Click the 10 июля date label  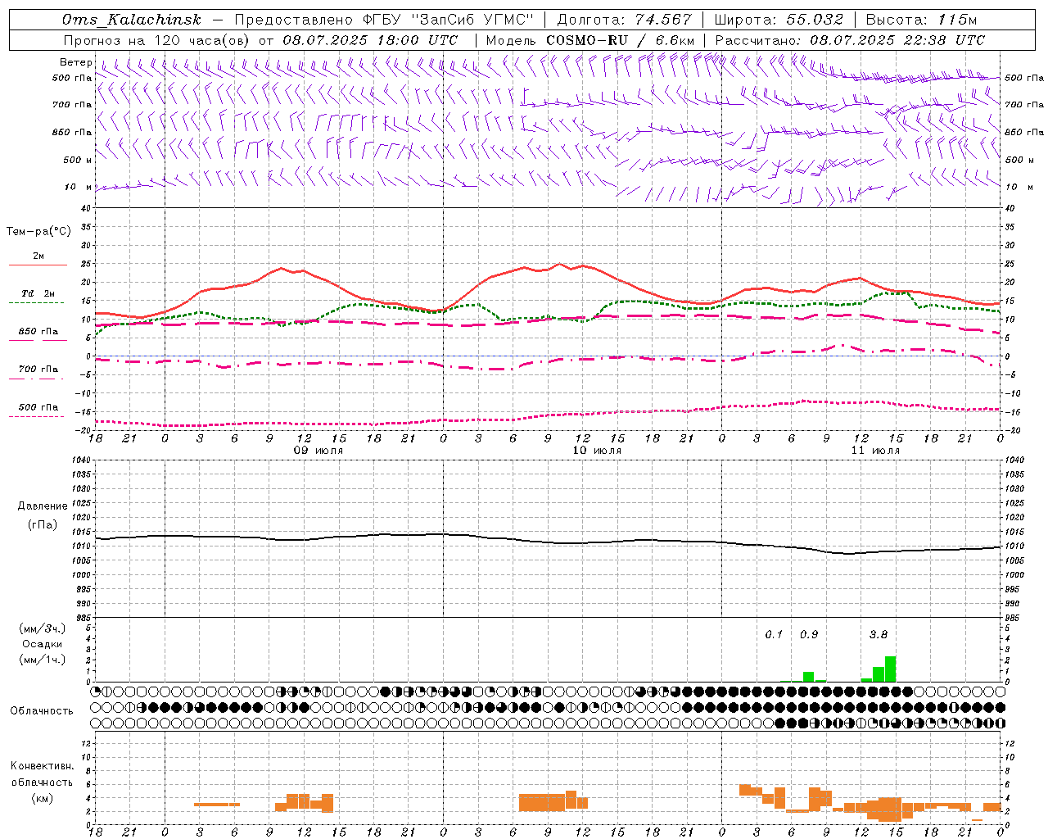click(x=597, y=451)
